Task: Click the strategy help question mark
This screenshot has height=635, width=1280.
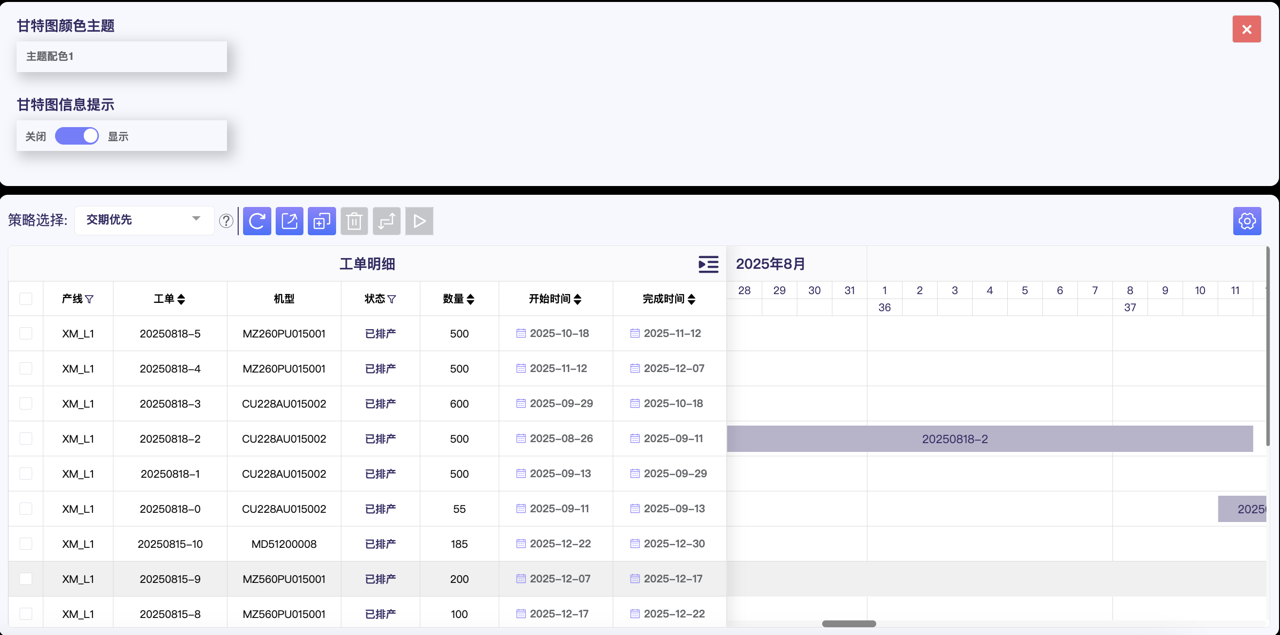Action: (x=226, y=221)
